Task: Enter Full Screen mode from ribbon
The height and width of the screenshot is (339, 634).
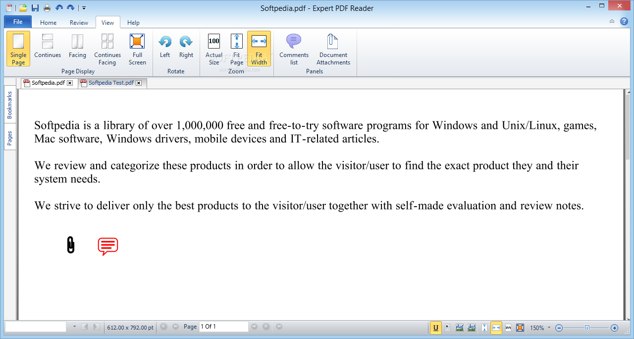Action: pos(137,49)
